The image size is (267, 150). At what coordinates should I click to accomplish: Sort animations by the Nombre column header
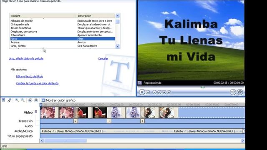click(x=43, y=16)
